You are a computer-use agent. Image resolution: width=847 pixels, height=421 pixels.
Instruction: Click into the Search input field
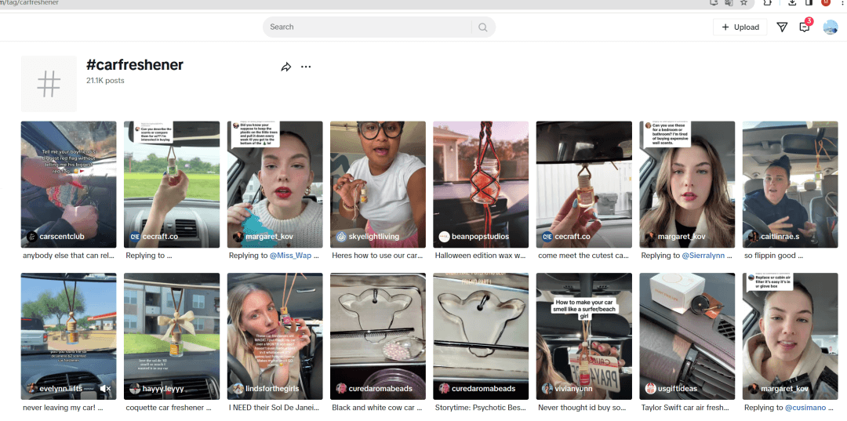pos(369,27)
